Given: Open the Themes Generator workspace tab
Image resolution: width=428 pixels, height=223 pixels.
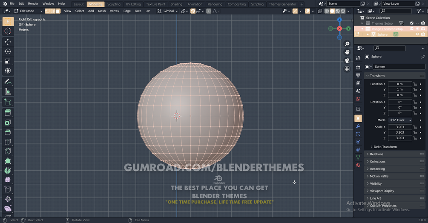Looking at the screenshot, I should tap(282, 4).
